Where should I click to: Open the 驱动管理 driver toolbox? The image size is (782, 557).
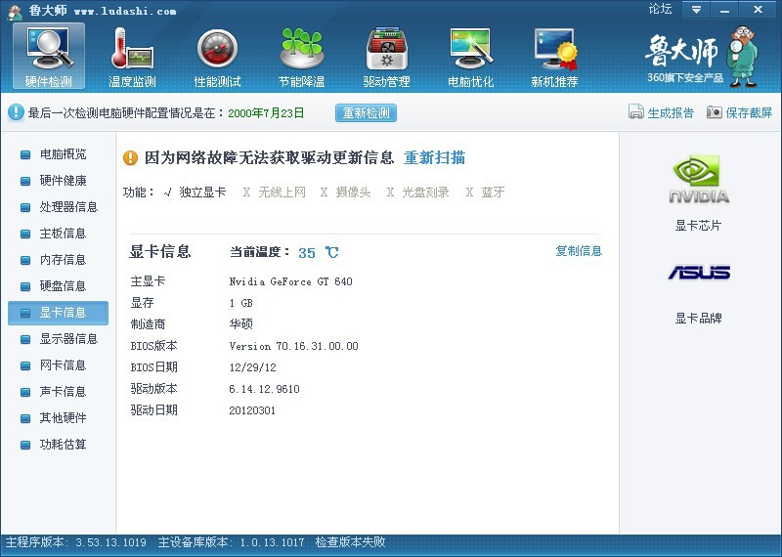[x=386, y=57]
